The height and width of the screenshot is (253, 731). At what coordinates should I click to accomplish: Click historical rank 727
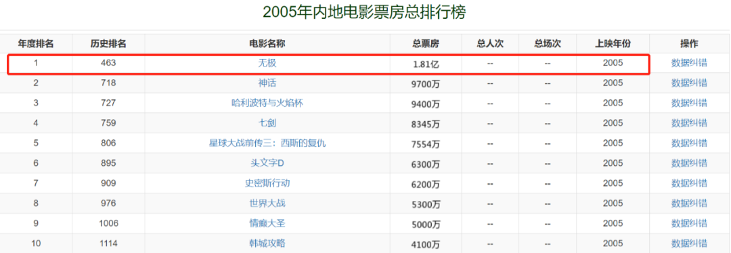pyautogui.click(x=108, y=103)
